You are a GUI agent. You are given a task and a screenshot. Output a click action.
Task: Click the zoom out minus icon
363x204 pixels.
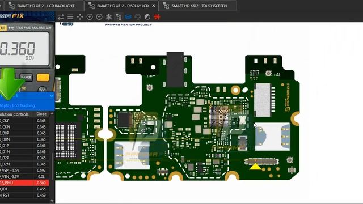(x=99, y=16)
